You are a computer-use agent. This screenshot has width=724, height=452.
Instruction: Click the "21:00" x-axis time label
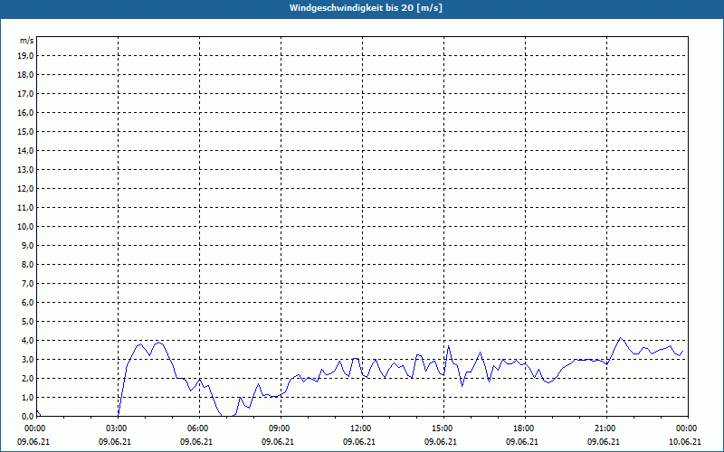(605, 428)
